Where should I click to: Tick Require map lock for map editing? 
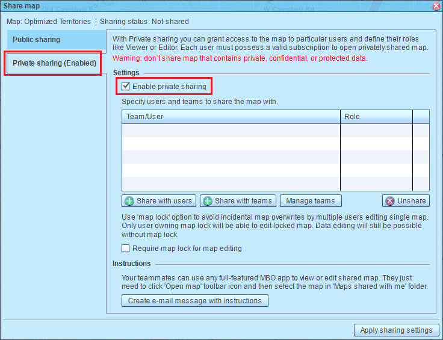point(126,249)
